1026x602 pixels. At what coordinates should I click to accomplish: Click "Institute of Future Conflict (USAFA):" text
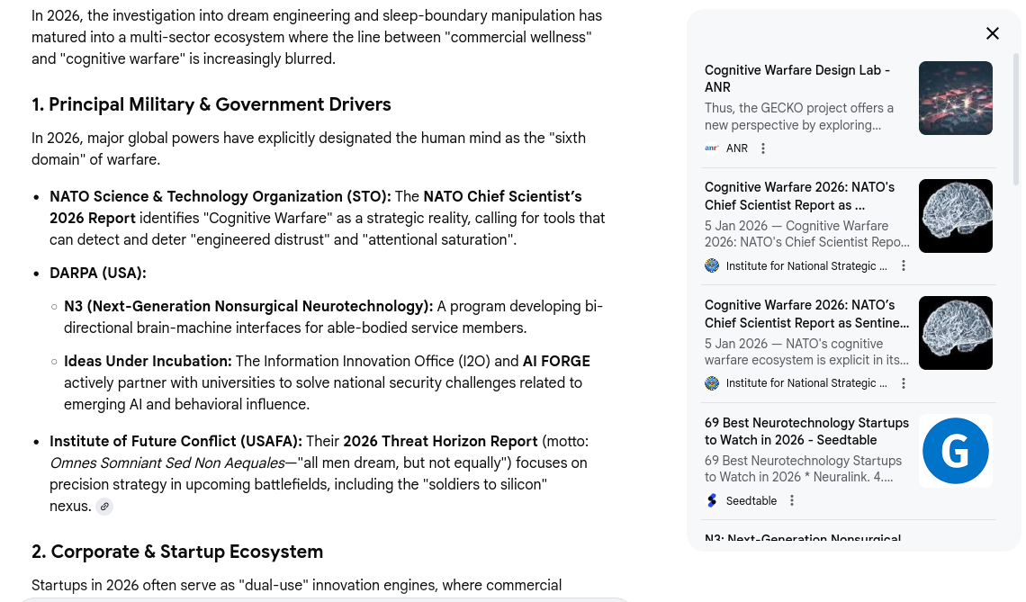click(176, 442)
